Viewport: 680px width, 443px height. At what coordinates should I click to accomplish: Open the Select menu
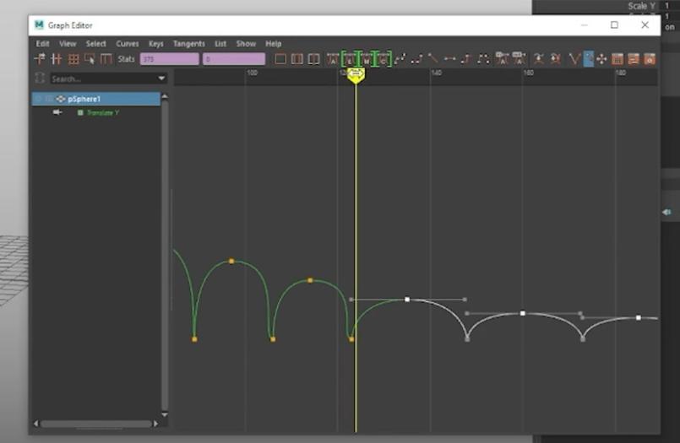[x=95, y=44]
